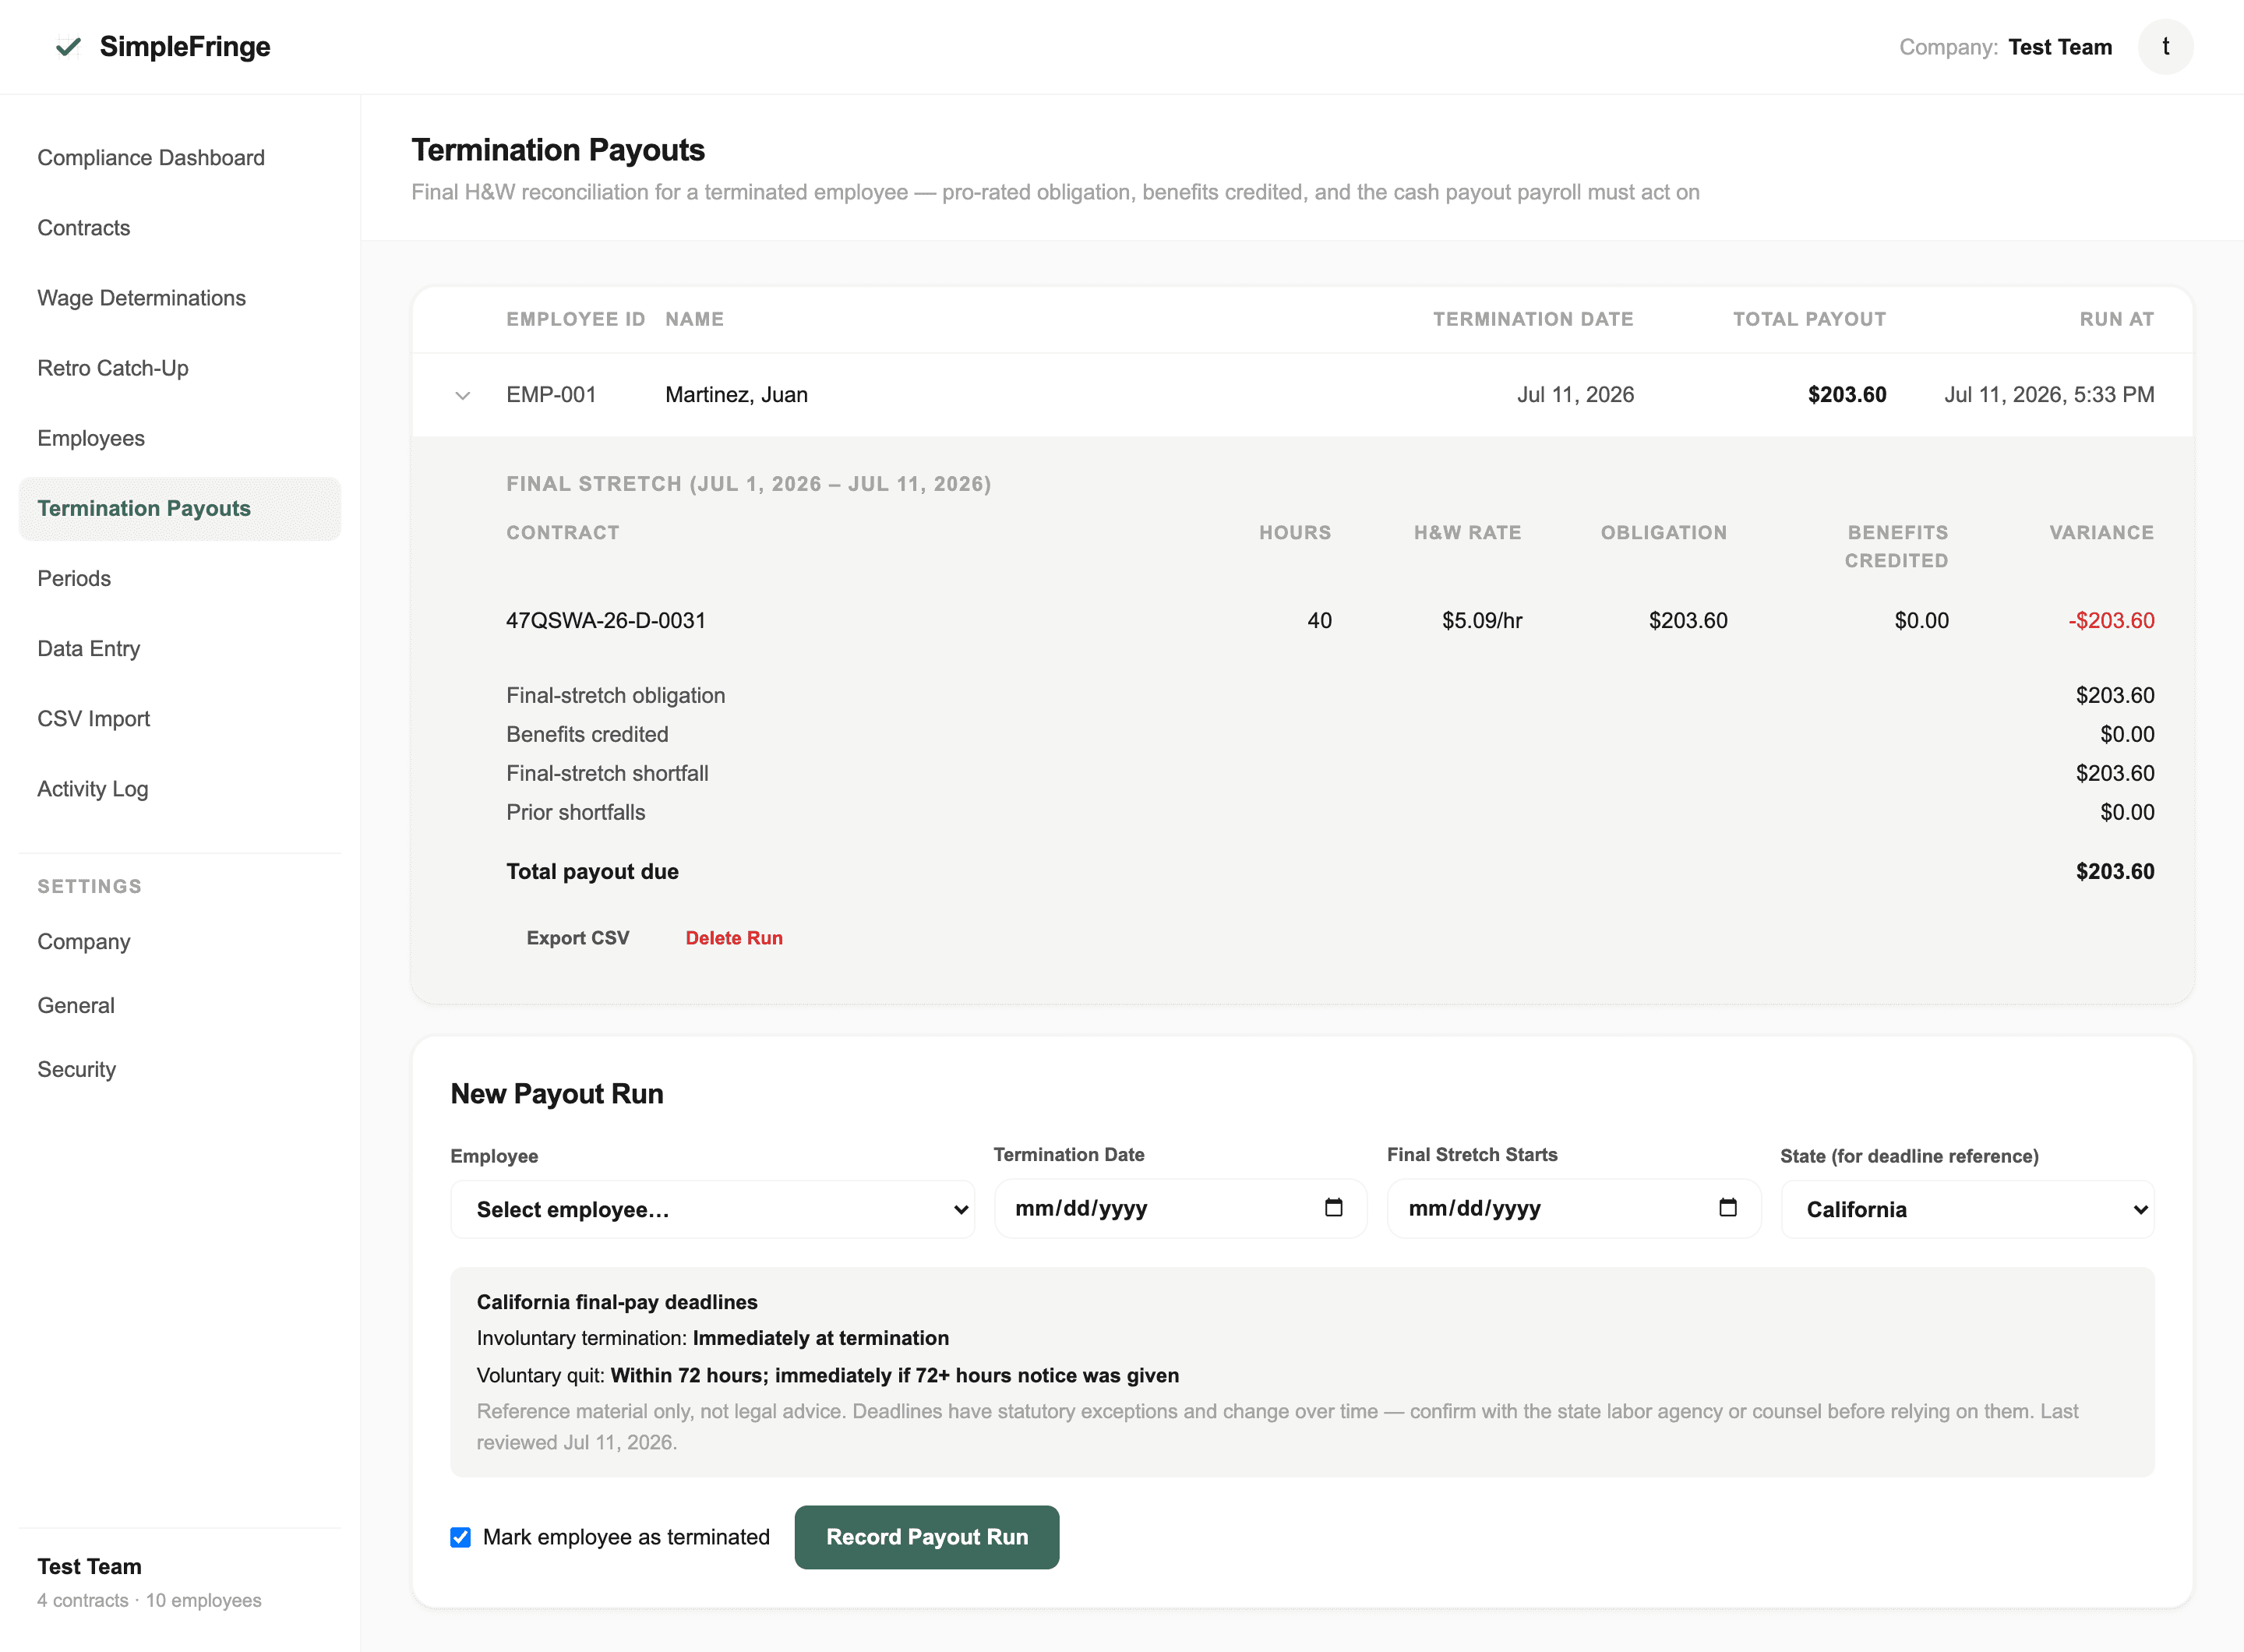Click the Test Team company name in header
The image size is (2244, 1652).
tap(2060, 47)
